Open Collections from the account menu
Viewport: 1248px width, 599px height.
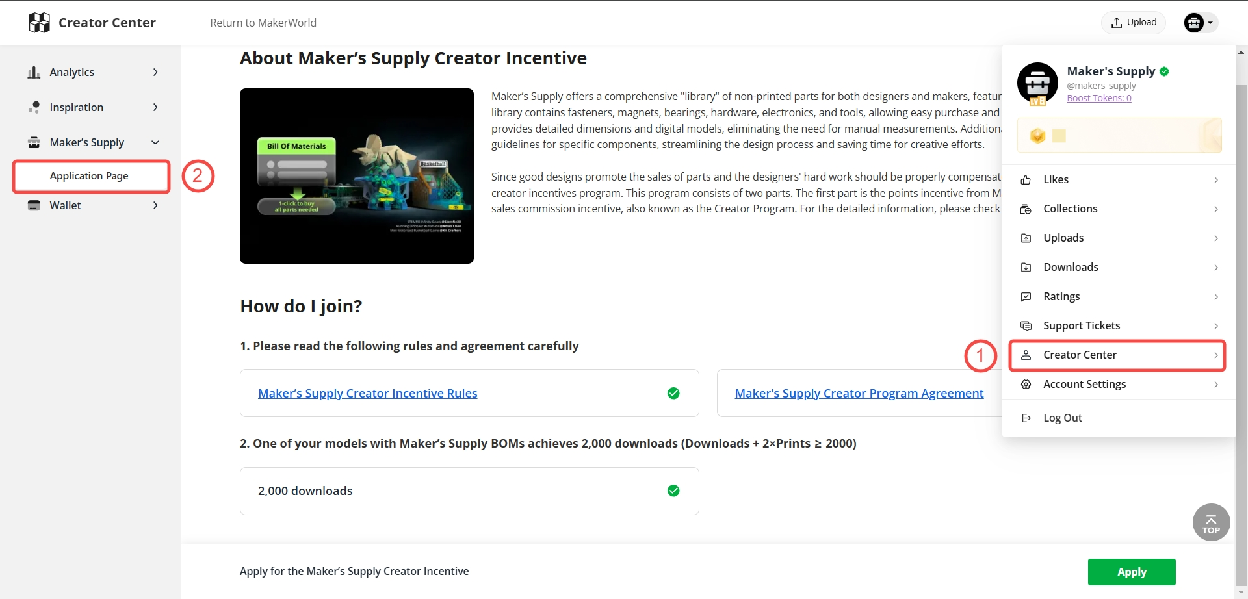point(1119,209)
